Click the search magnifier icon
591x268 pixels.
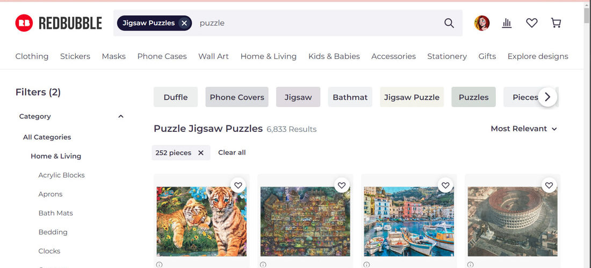(449, 23)
